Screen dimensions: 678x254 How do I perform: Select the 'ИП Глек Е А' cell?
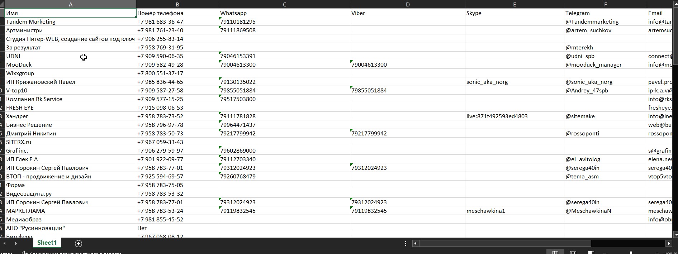pos(71,159)
